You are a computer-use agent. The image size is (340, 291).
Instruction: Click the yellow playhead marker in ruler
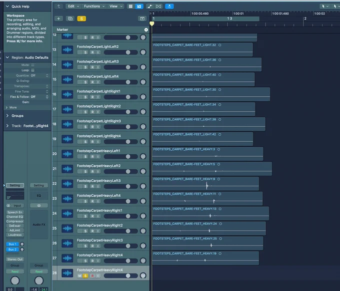(x=152, y=23)
